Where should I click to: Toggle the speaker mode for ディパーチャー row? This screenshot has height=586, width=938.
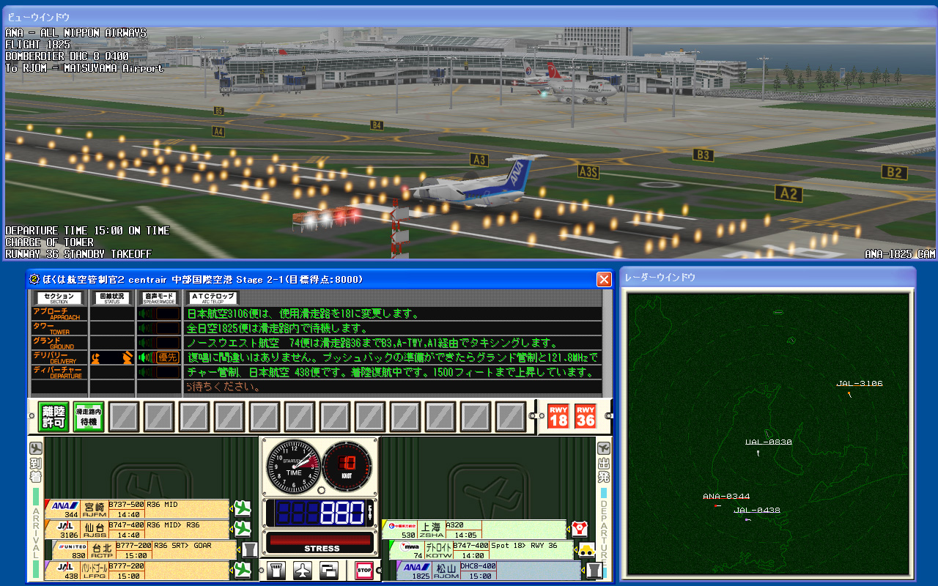[158, 372]
